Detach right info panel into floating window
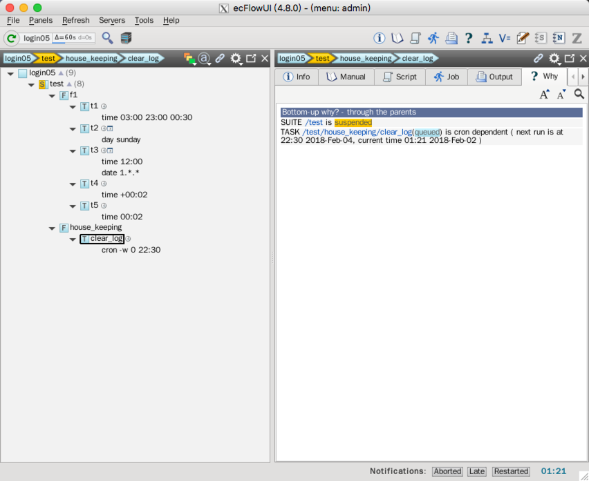Screen dimensions: 589x481 570,58
